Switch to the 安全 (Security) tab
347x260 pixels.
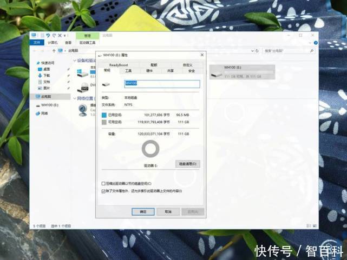(x=192, y=71)
